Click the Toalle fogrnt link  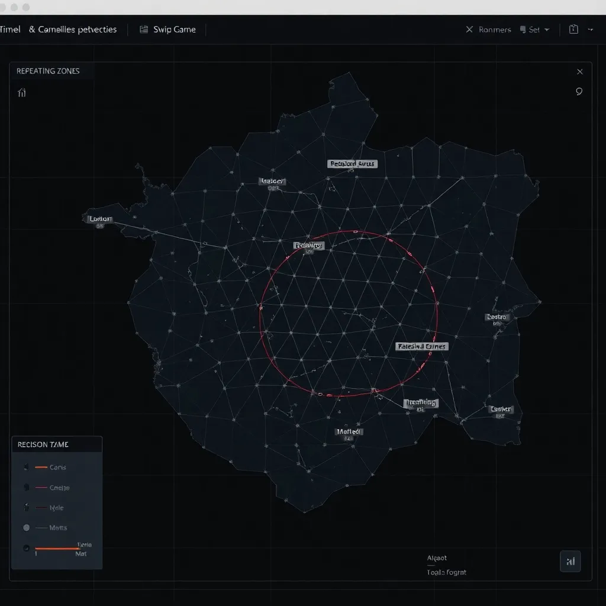pos(446,572)
